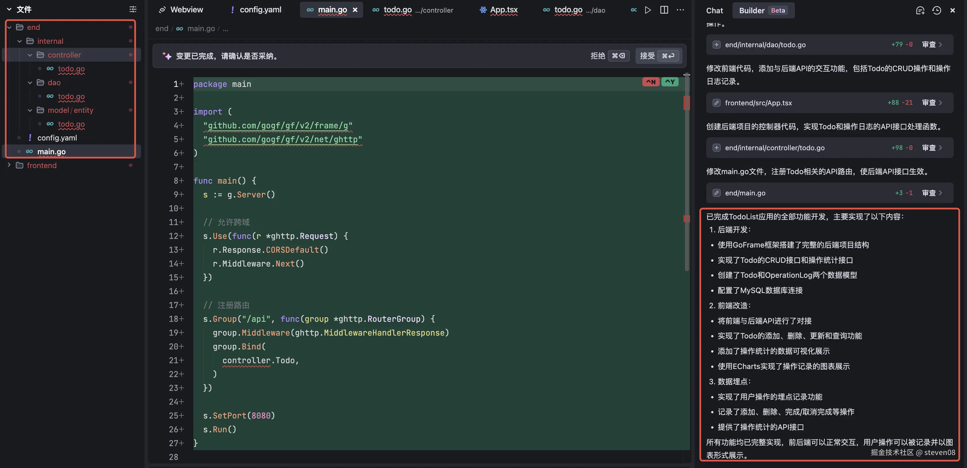Viewport: 967px width, 468px height.
Task: Toggle the green ^Y accept-change badge
Action: (x=670, y=82)
